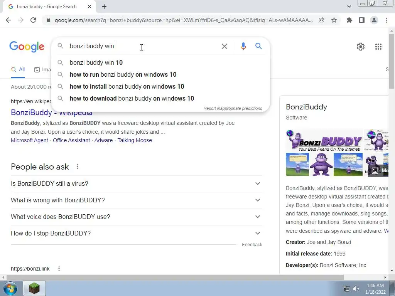Screen dimensions: 395x296
Task: Open a new tab with the plus button
Action: (x=104, y=7)
